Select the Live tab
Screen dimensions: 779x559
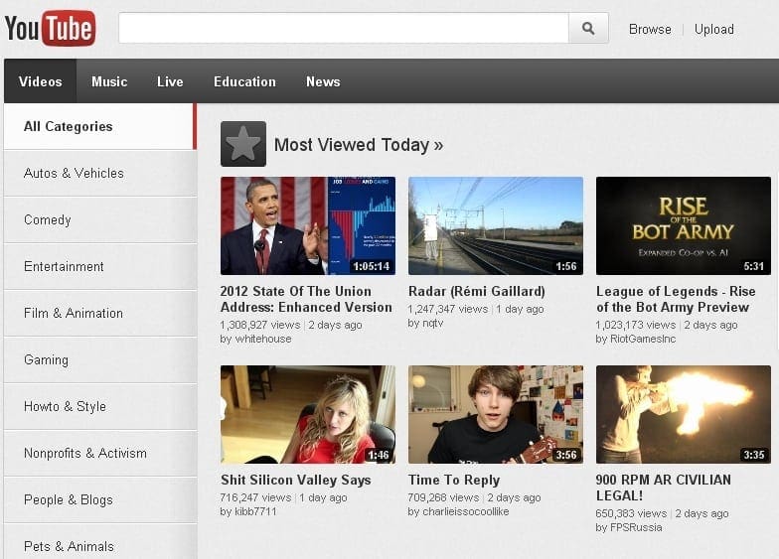click(170, 81)
